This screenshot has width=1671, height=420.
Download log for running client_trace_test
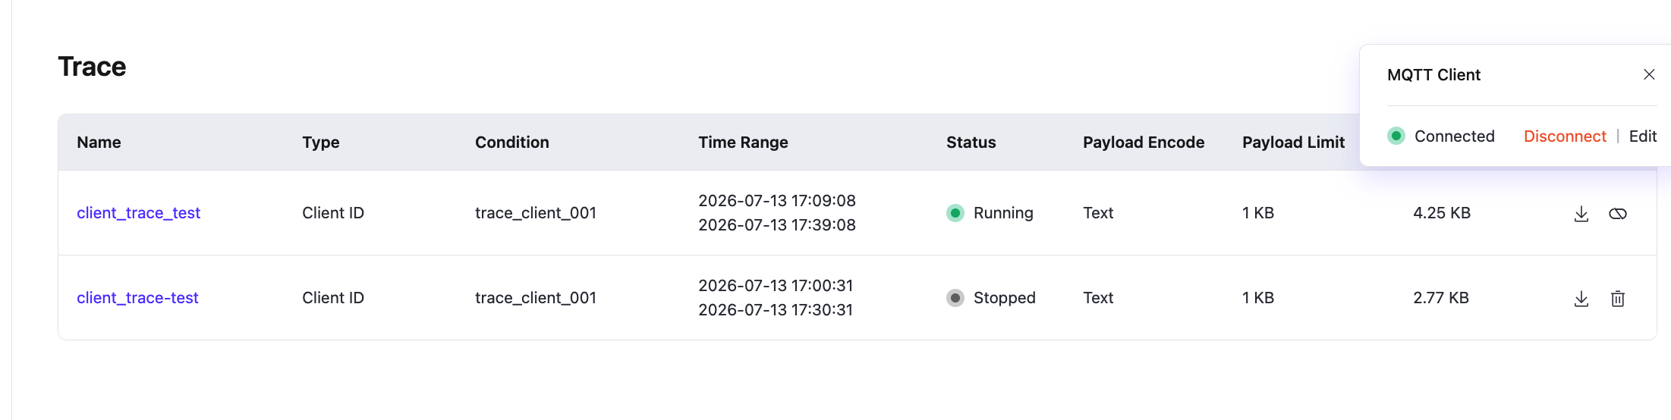(x=1581, y=214)
